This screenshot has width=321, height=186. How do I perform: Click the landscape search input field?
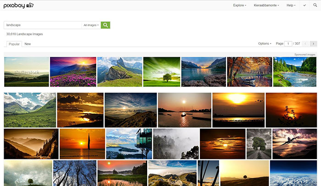coord(43,25)
